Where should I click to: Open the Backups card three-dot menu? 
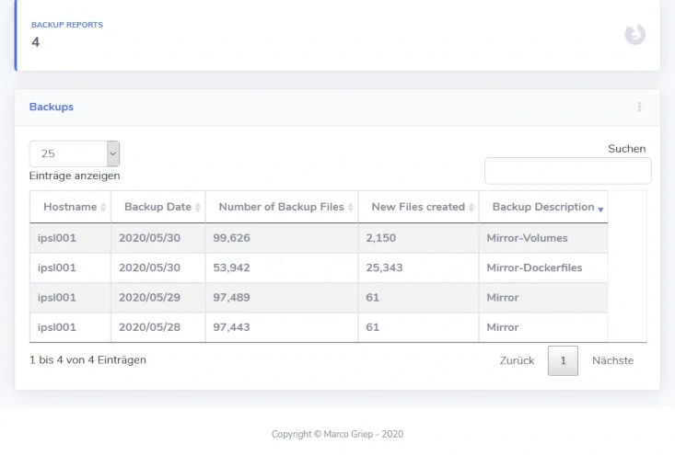639,107
